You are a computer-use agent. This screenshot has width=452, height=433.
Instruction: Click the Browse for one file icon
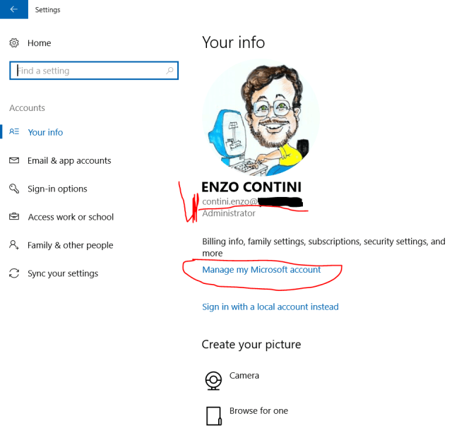pyautogui.click(x=213, y=415)
